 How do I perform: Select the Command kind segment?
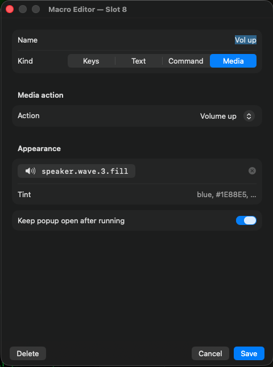(x=186, y=61)
